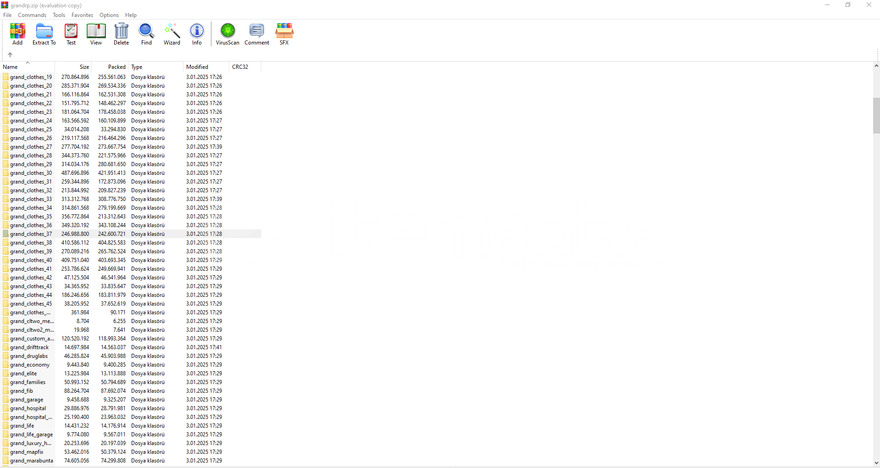Show archive Info
This screenshot has height=468, width=880.
(x=197, y=34)
